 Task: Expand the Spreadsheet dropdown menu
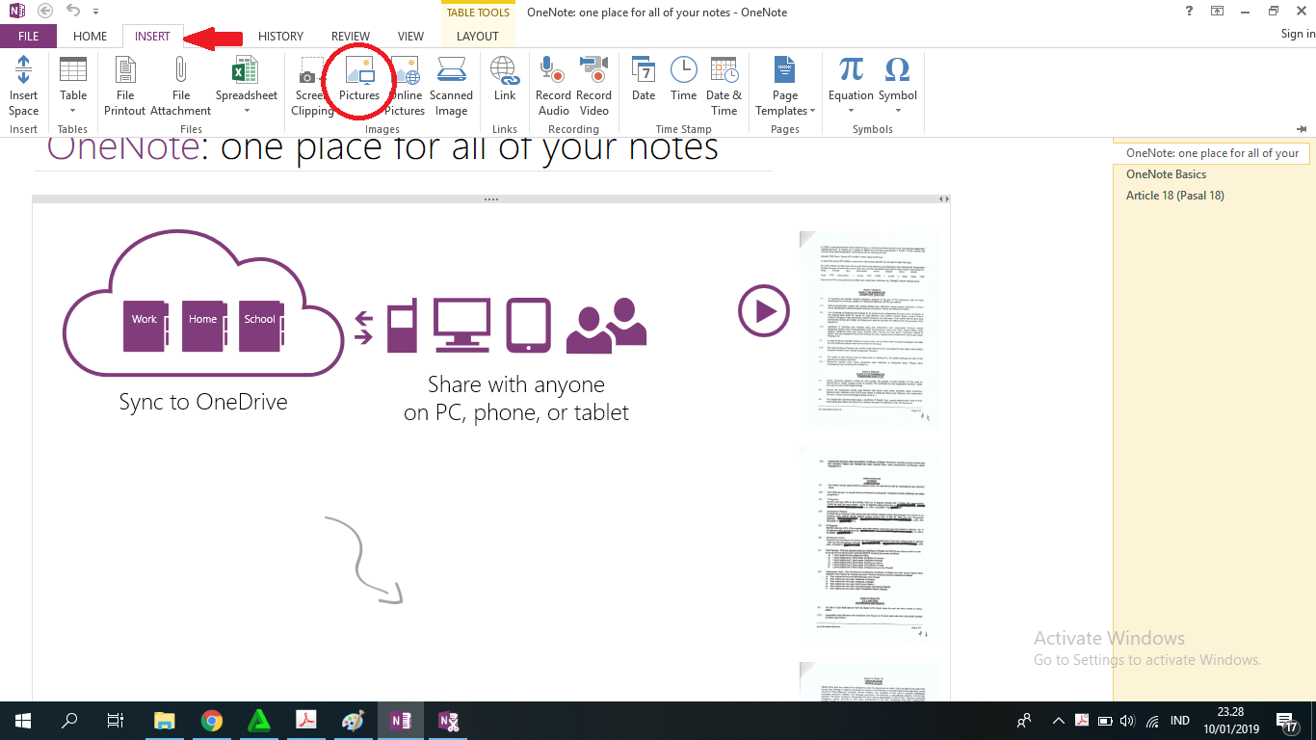pos(247,111)
